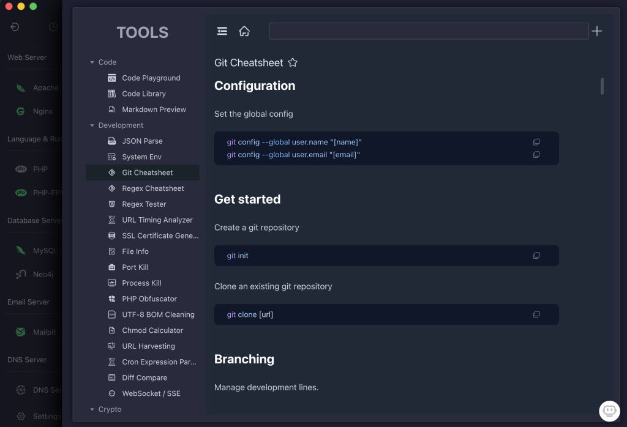Image resolution: width=627 pixels, height=427 pixels.
Task: Click the PHP Obfuscator icon
Action: coord(112,299)
